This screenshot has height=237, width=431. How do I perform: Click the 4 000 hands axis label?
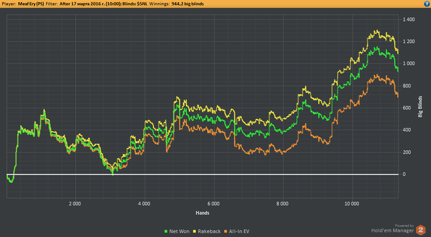tap(144, 204)
